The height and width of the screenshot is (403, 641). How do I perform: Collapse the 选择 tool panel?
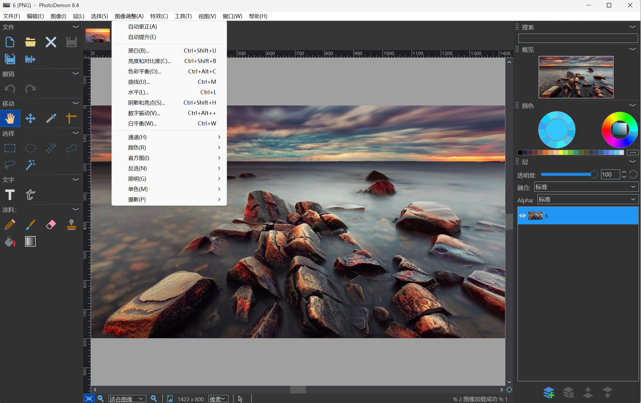coord(76,133)
